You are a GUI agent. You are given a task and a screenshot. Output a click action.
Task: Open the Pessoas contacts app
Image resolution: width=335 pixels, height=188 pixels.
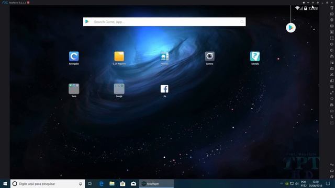[164, 56]
